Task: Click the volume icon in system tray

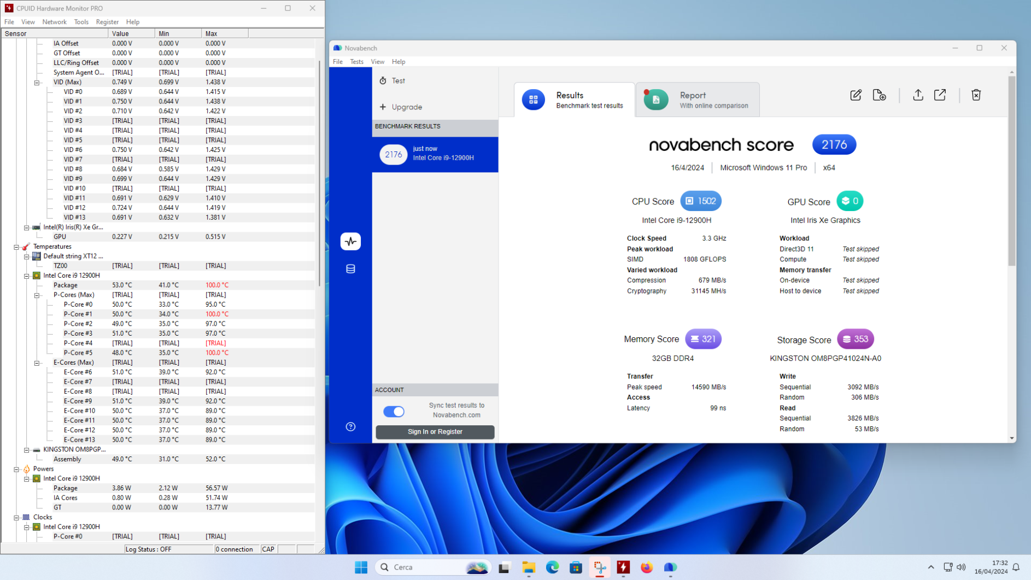Action: tap(961, 567)
